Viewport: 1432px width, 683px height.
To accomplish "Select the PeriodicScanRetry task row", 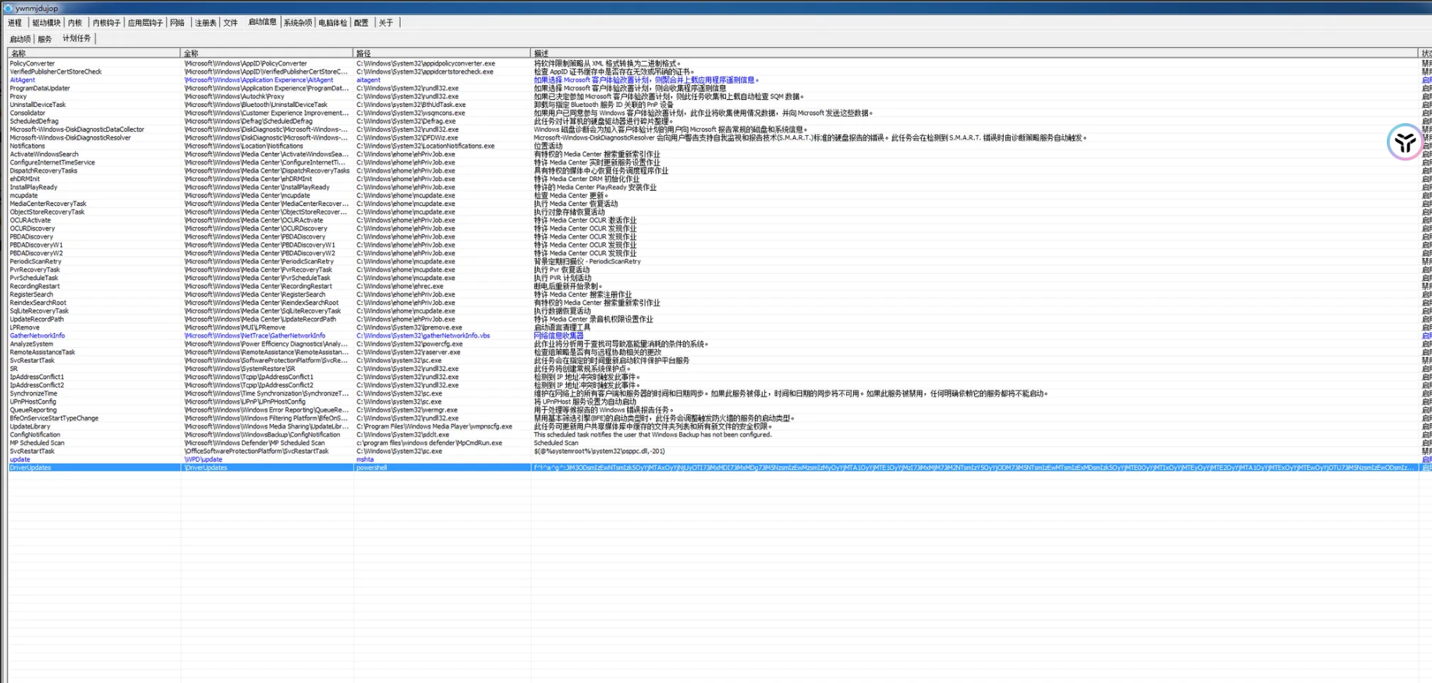I will (x=719, y=261).
